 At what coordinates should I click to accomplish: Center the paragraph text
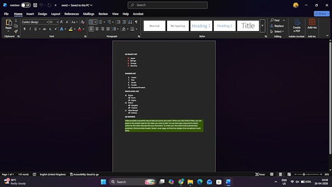tap(97, 29)
